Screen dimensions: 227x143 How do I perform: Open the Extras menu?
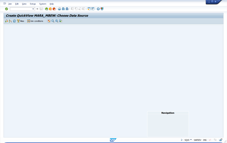tap(33, 4)
